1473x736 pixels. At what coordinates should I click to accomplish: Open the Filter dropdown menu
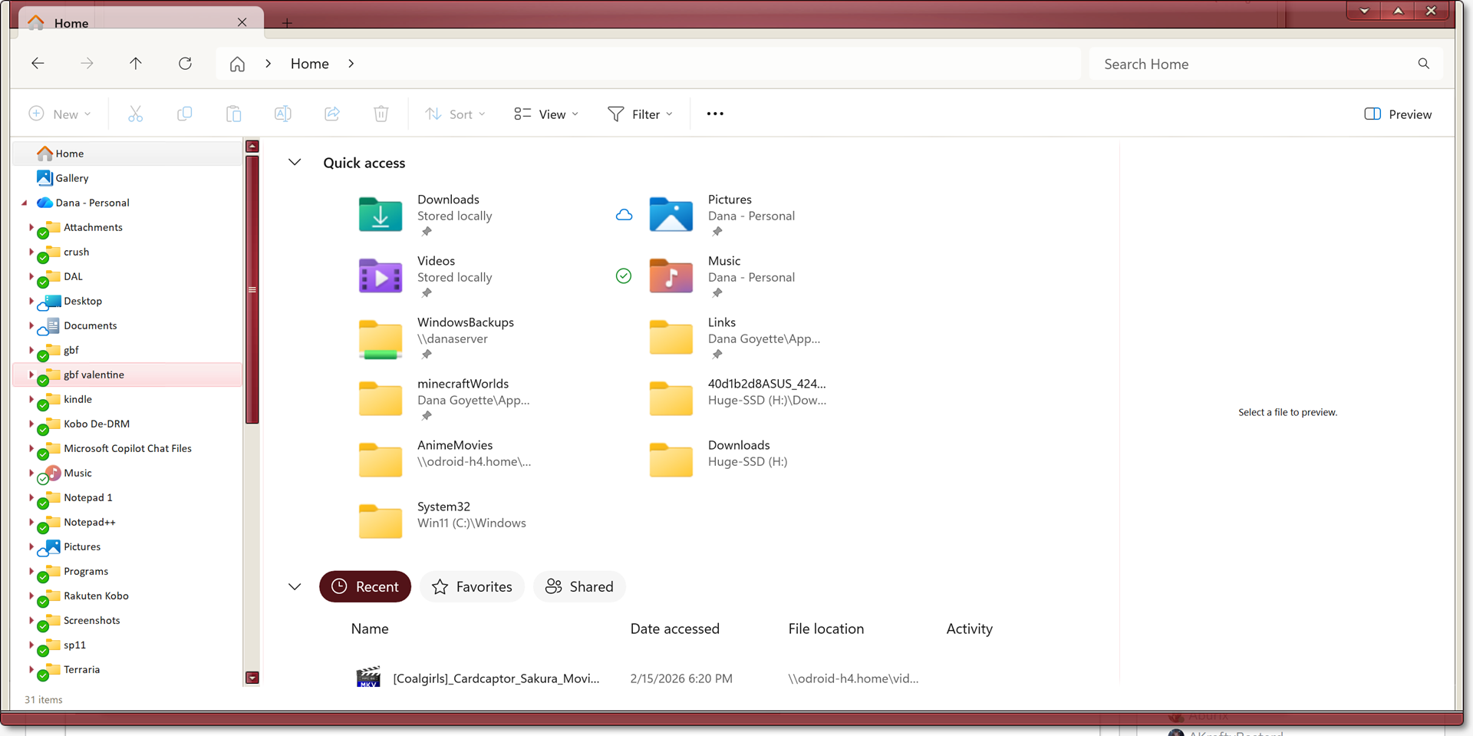[640, 114]
